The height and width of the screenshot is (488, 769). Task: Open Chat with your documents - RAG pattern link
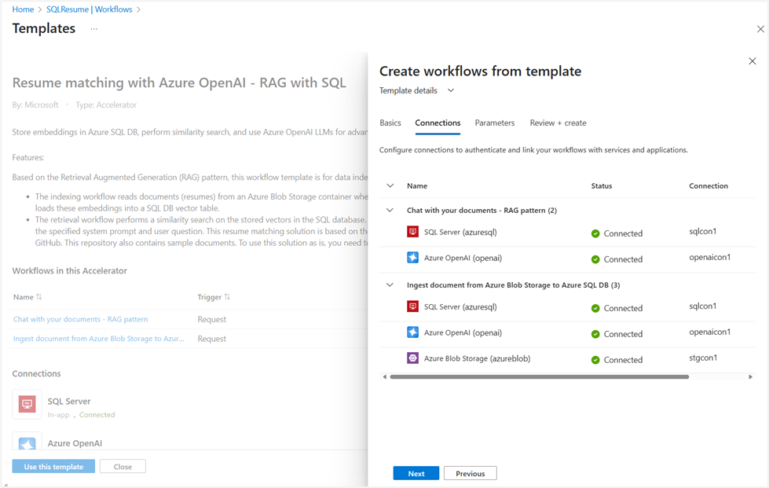[80, 319]
